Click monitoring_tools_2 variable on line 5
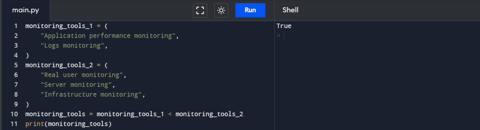480x130 pixels. point(59,65)
